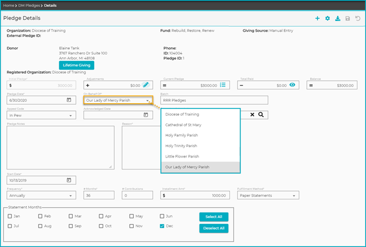This screenshot has width=366, height=247.
Task: Open the Pledge Date calendar icon
Action: [69, 100]
